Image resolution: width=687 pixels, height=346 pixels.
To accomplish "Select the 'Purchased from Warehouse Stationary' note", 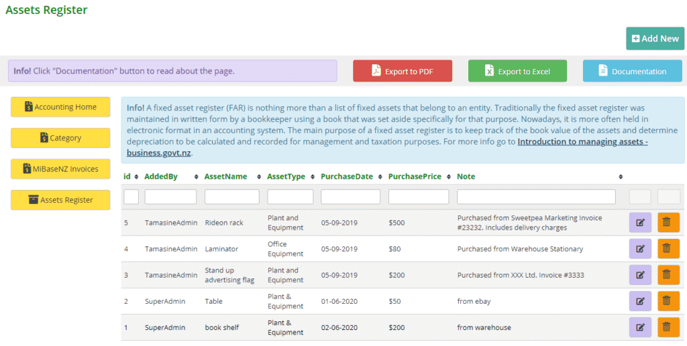I will click(x=520, y=249).
